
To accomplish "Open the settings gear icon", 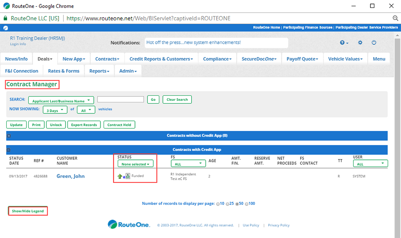I will click(360, 42).
